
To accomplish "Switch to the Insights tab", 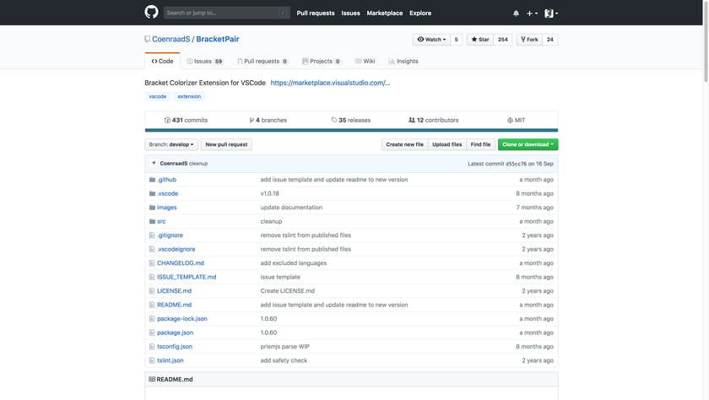I will pyautogui.click(x=403, y=61).
